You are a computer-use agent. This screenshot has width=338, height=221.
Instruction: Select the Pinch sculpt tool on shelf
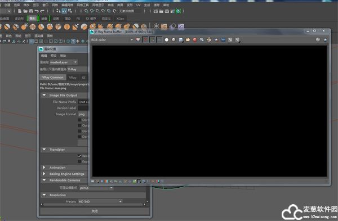click(x=33, y=26)
